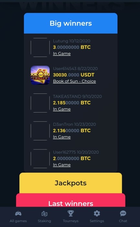
Task: Open the Staking cash icon
Action: (x=44, y=214)
